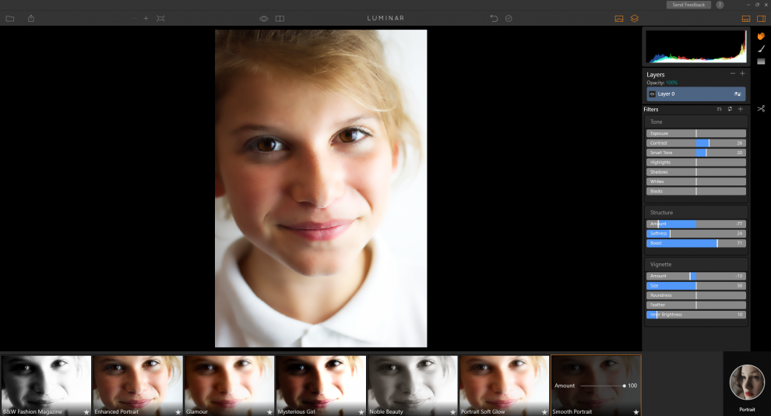Open the Portrait preset category selector
The height and width of the screenshot is (416, 771).
click(747, 386)
